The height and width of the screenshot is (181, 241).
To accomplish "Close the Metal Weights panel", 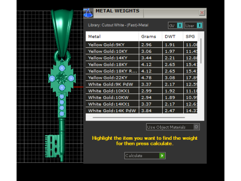I will (202, 13).
